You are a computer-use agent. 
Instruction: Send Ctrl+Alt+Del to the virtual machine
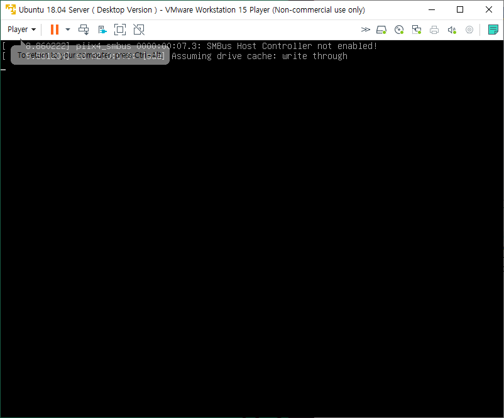(84, 30)
